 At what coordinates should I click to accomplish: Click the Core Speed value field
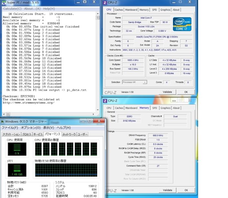(133, 60)
